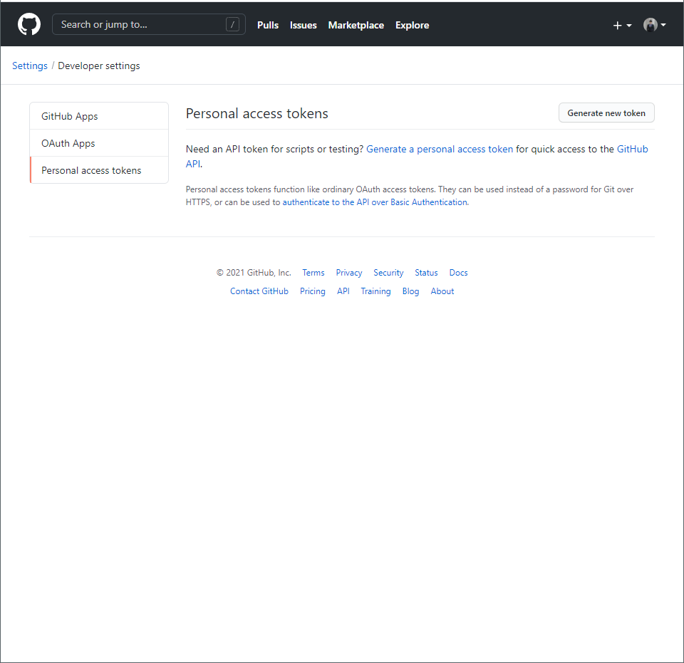Click the slash shortcut icon in search
The width and height of the screenshot is (684, 663).
coord(232,24)
